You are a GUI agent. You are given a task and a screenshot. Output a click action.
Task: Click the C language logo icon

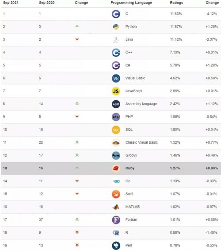(x=116, y=14)
